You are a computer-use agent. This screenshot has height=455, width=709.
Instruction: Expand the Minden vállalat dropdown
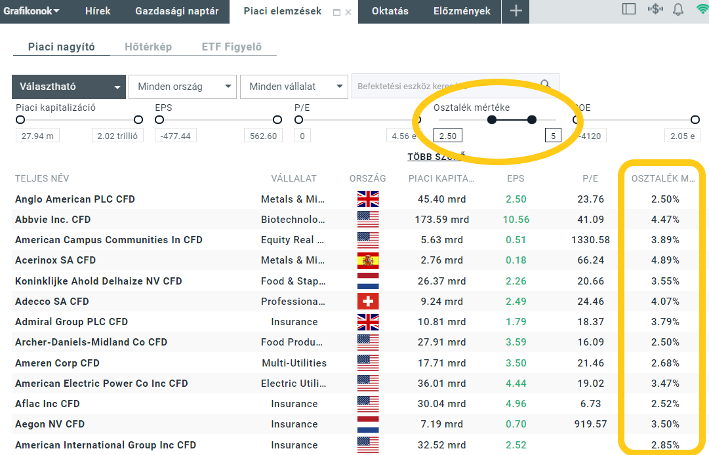pyautogui.click(x=294, y=87)
